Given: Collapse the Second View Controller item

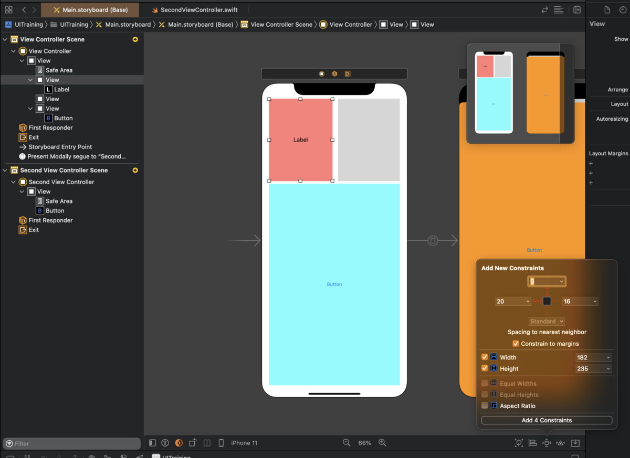Looking at the screenshot, I should [14, 182].
